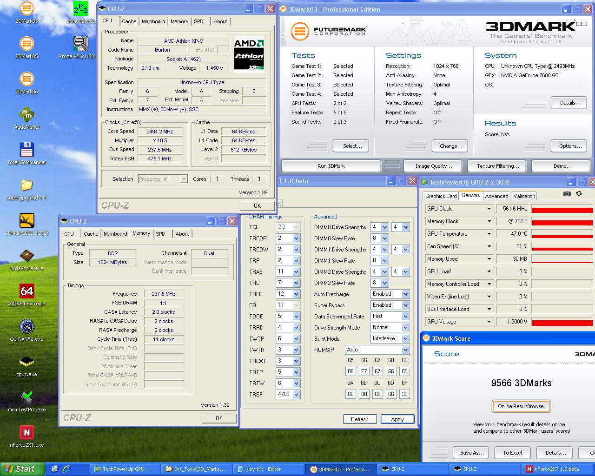Open the 3DMark03 desktop icon

click(x=26, y=13)
